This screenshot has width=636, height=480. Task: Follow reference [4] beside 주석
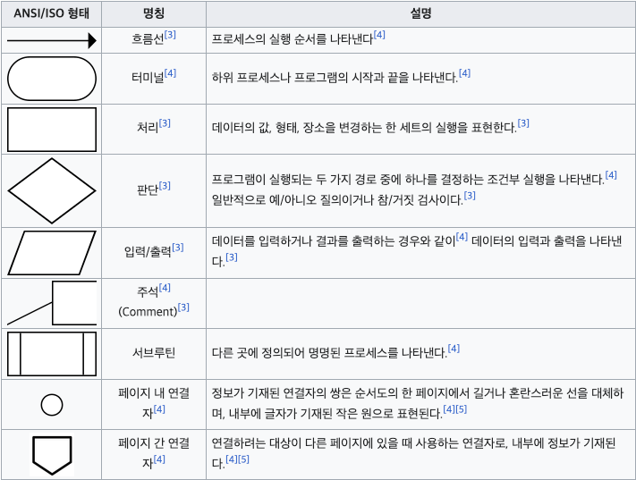point(165,288)
